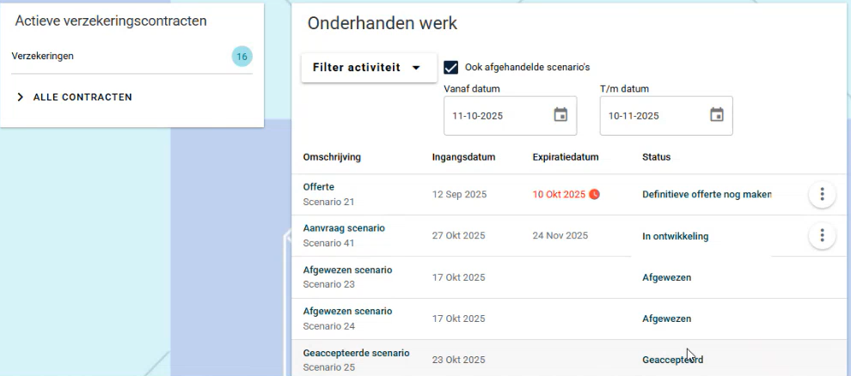Click the T/m datum input field
This screenshot has width=851, height=376.
coord(652,116)
